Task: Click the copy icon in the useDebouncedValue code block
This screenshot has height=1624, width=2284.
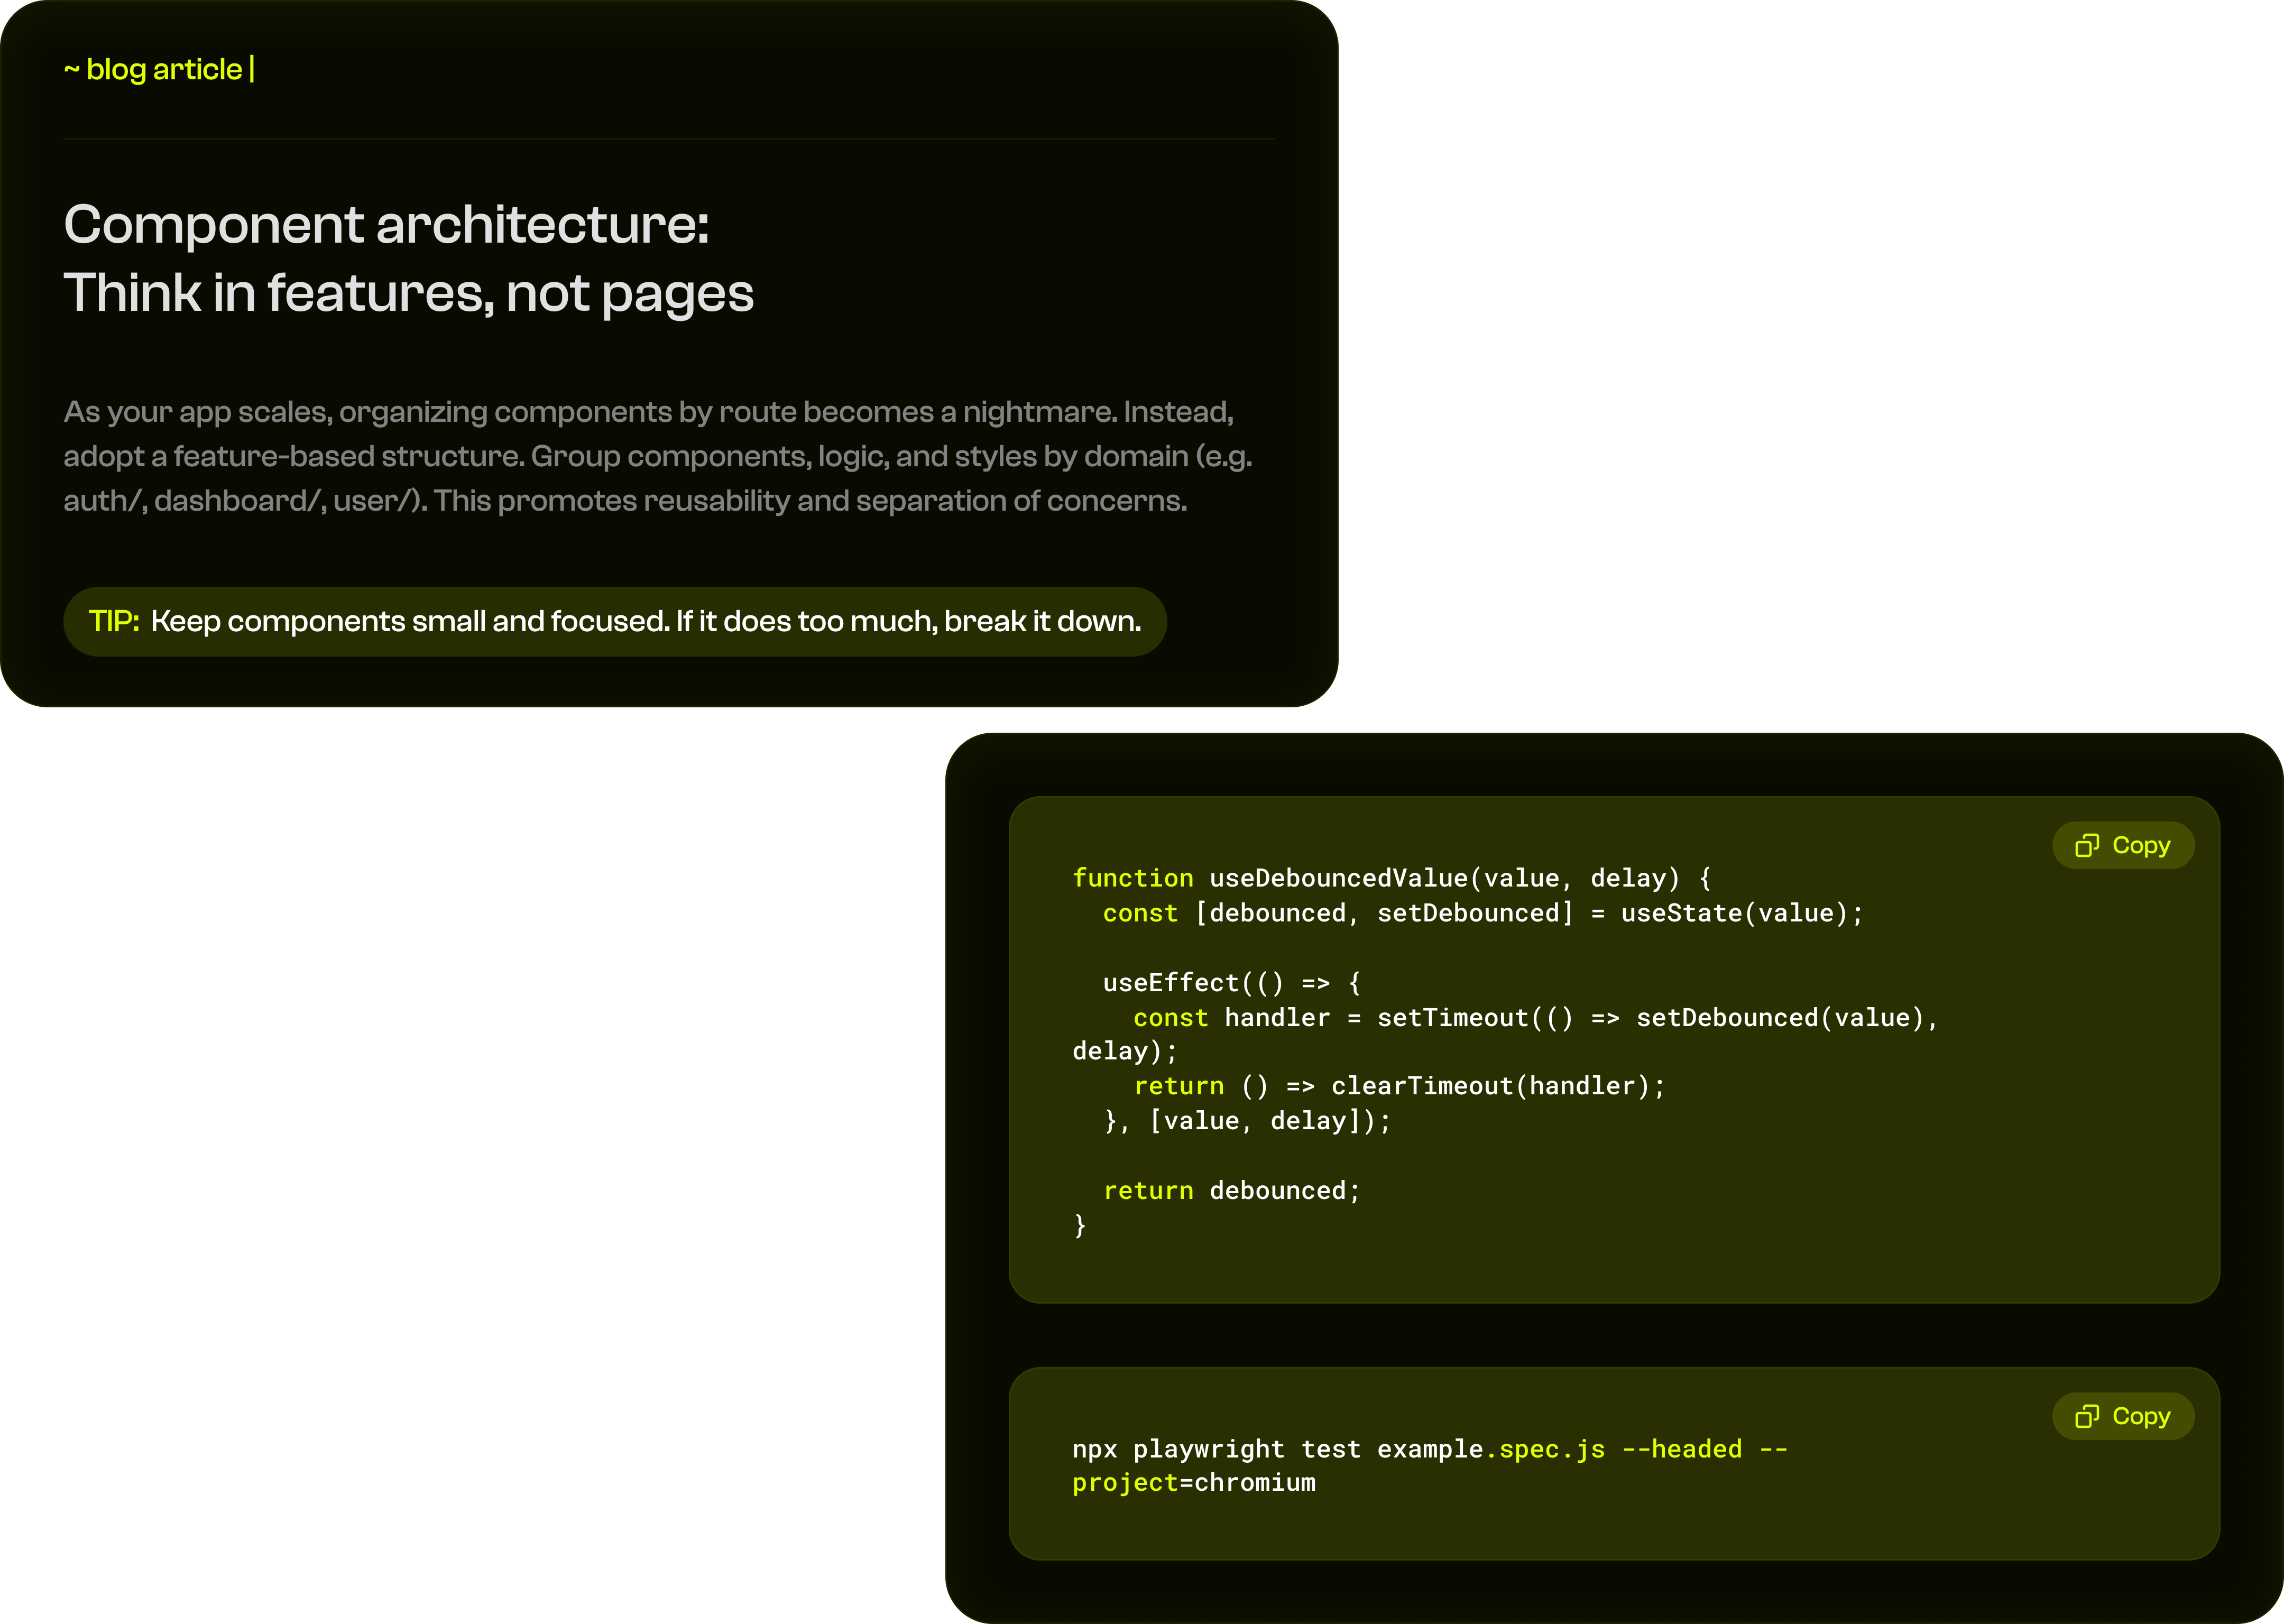Action: (x=2087, y=846)
